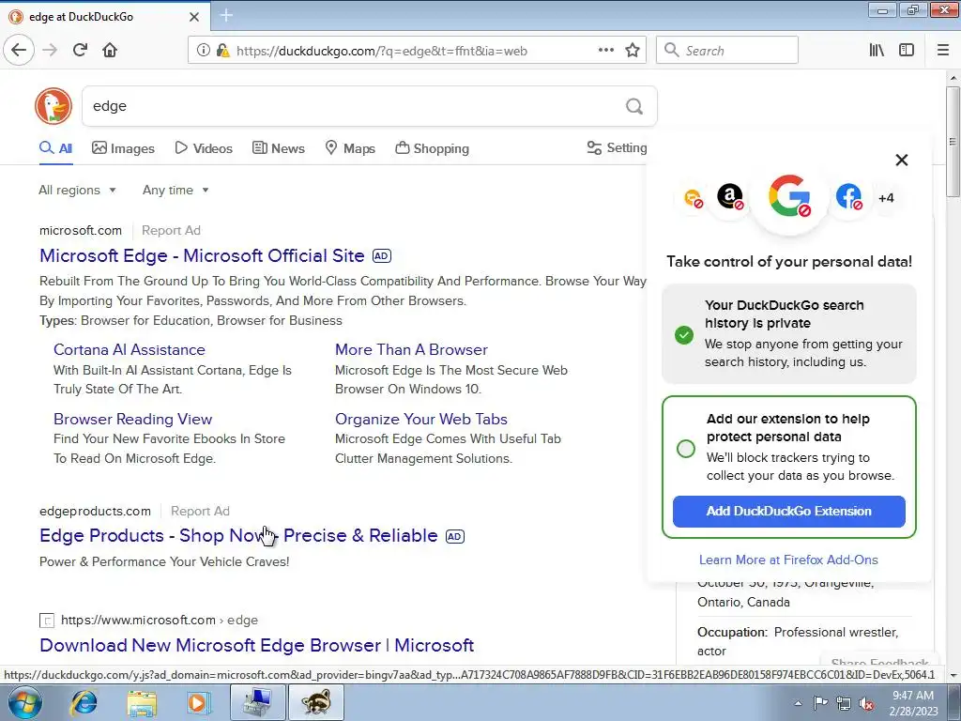The height and width of the screenshot is (721, 961).
Task: Open Microsoft Edge - Microsoft Official Site result
Action: (202, 255)
